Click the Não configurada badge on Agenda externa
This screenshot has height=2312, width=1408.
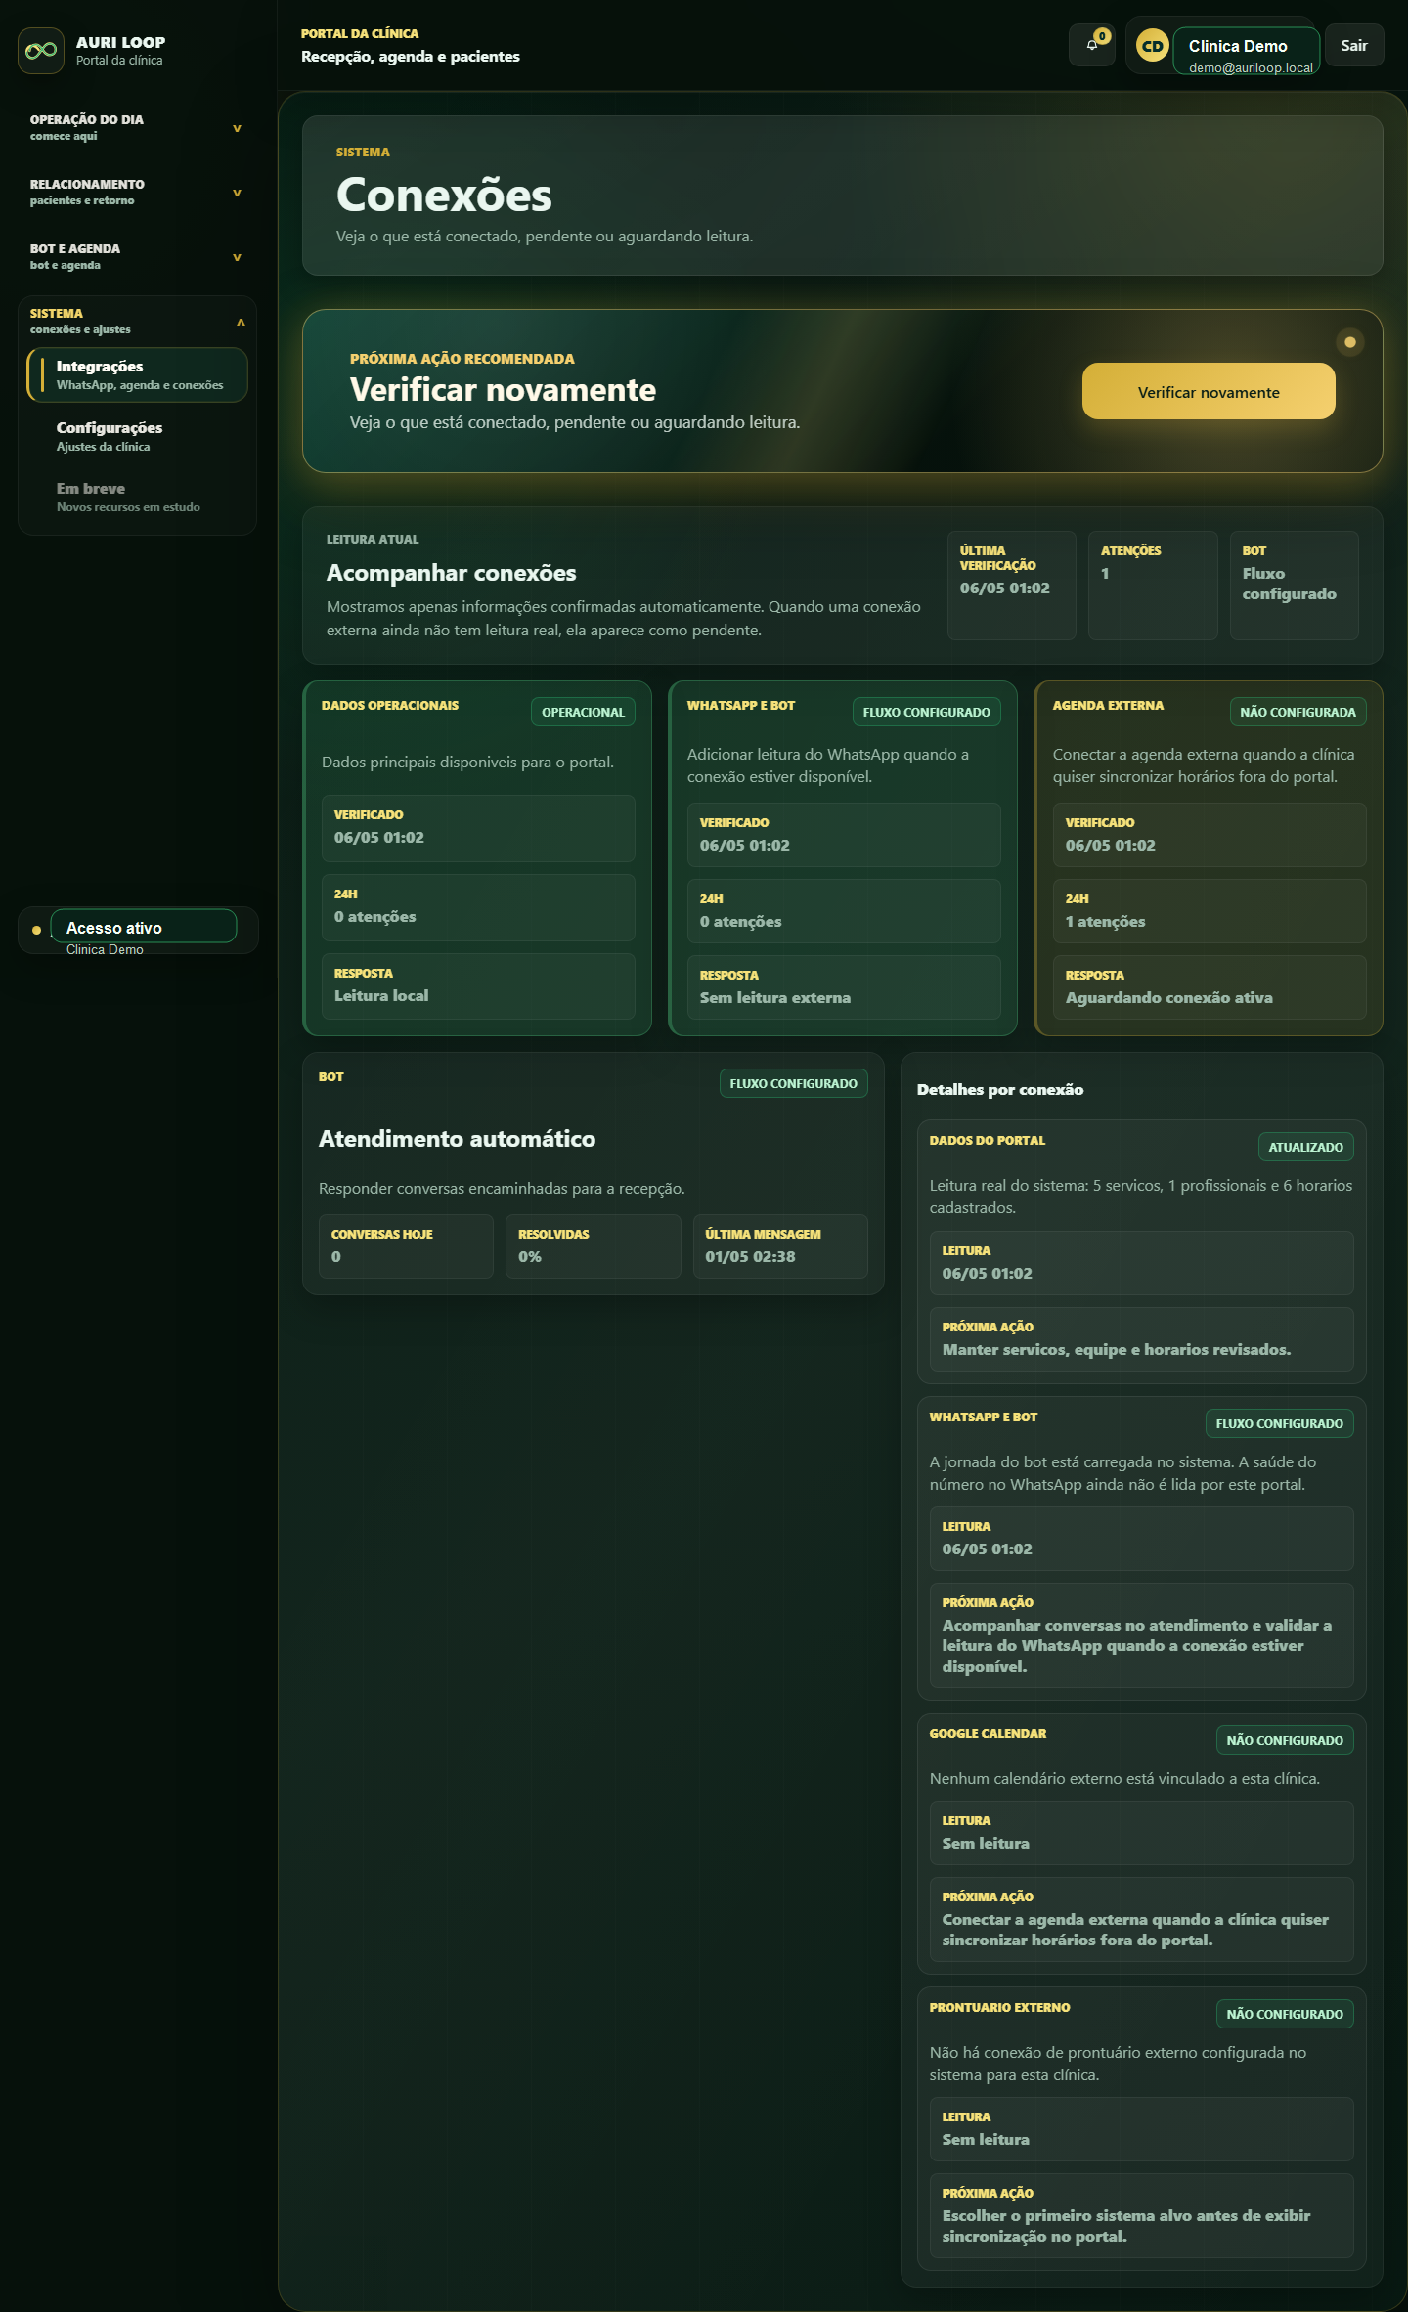[1298, 712]
